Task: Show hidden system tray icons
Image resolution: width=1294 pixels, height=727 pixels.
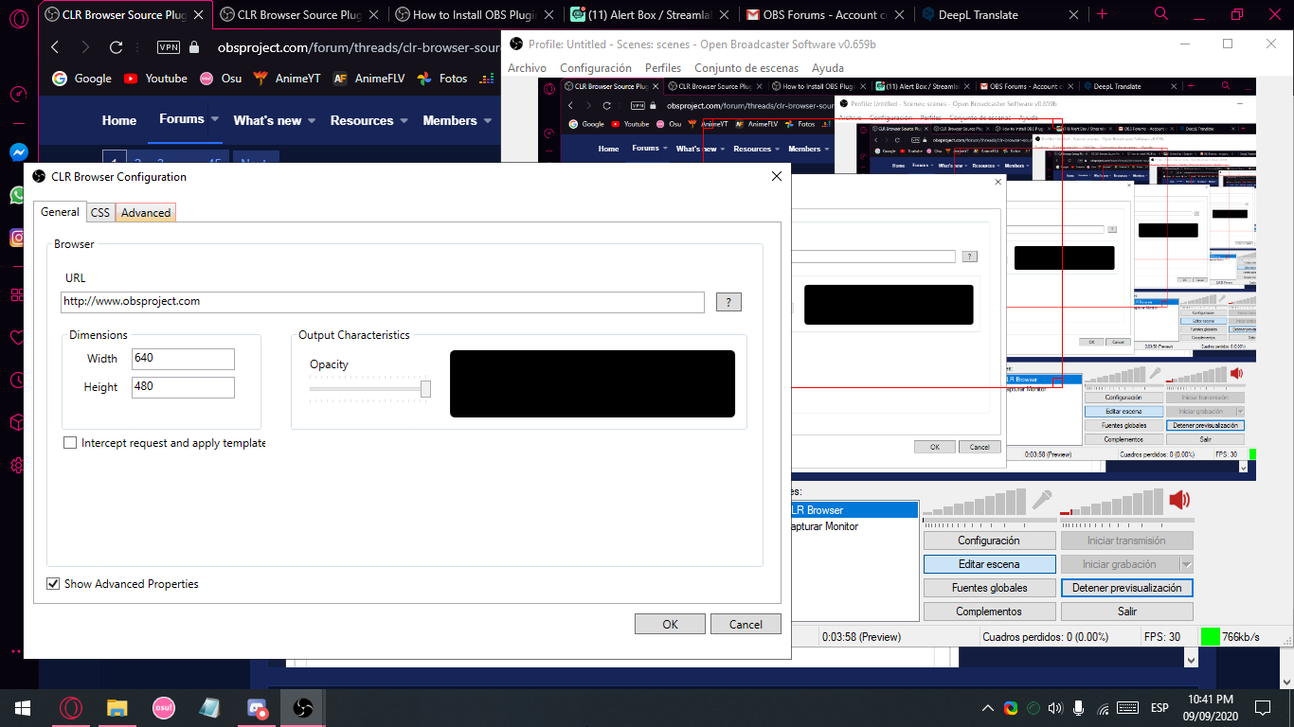Action: 987,708
